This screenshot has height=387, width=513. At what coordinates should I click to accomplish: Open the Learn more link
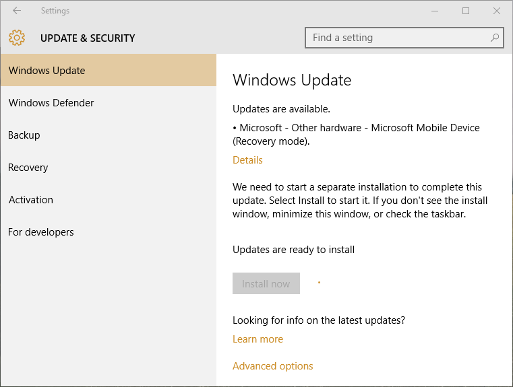pos(258,339)
